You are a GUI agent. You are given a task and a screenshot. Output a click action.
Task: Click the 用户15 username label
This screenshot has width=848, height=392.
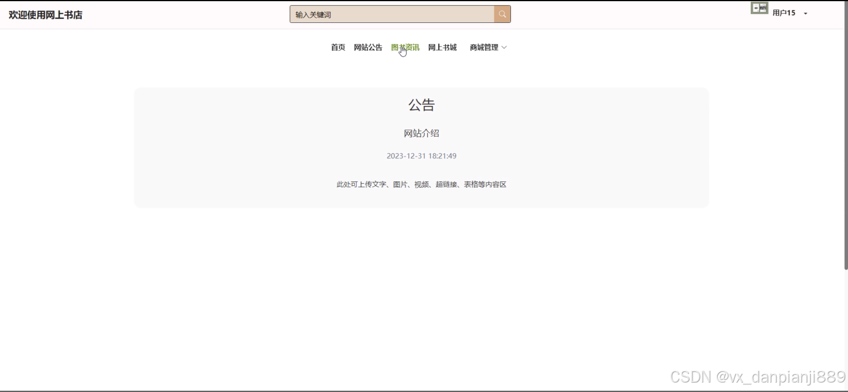[784, 13]
